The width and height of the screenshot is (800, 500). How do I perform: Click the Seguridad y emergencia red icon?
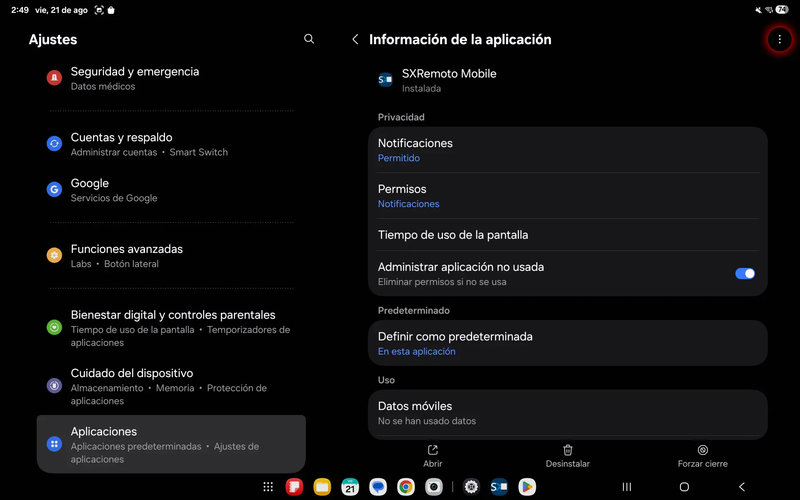click(54, 78)
